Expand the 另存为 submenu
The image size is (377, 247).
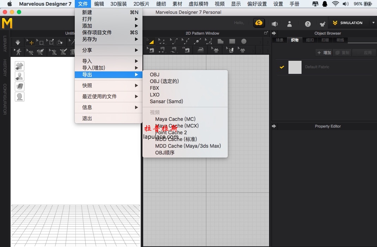(109, 39)
